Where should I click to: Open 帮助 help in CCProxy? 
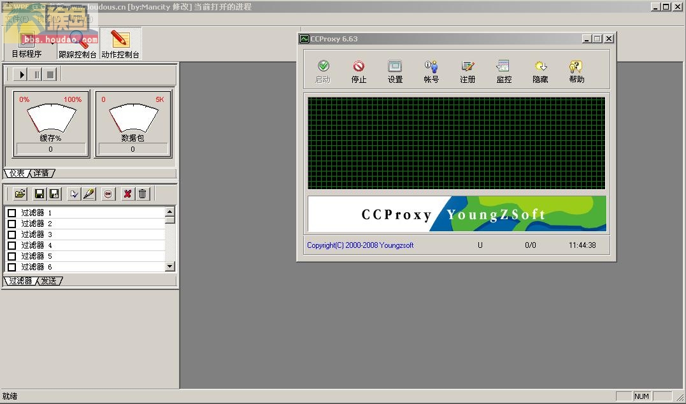pos(576,71)
